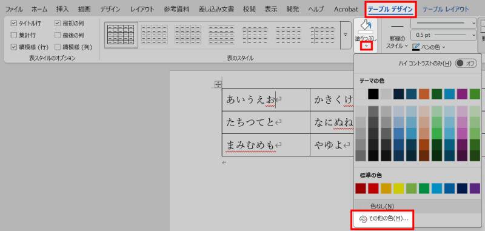The width and height of the screenshot is (485, 231).
Task: Pick the dark red standard color swatch
Action: [361, 189]
